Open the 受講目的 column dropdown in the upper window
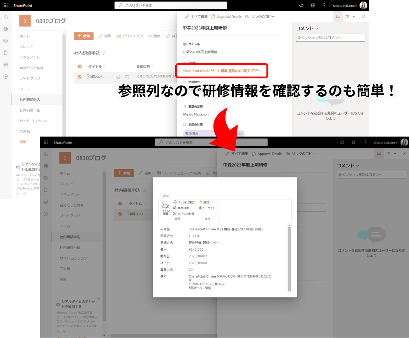Image resolution: width=409 pixels, height=338 pixels. pos(153,67)
